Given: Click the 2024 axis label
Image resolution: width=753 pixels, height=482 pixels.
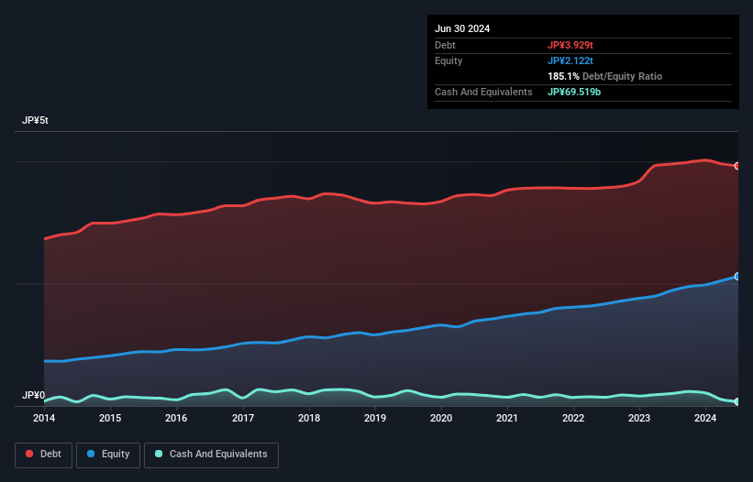Looking at the screenshot, I should [705, 418].
